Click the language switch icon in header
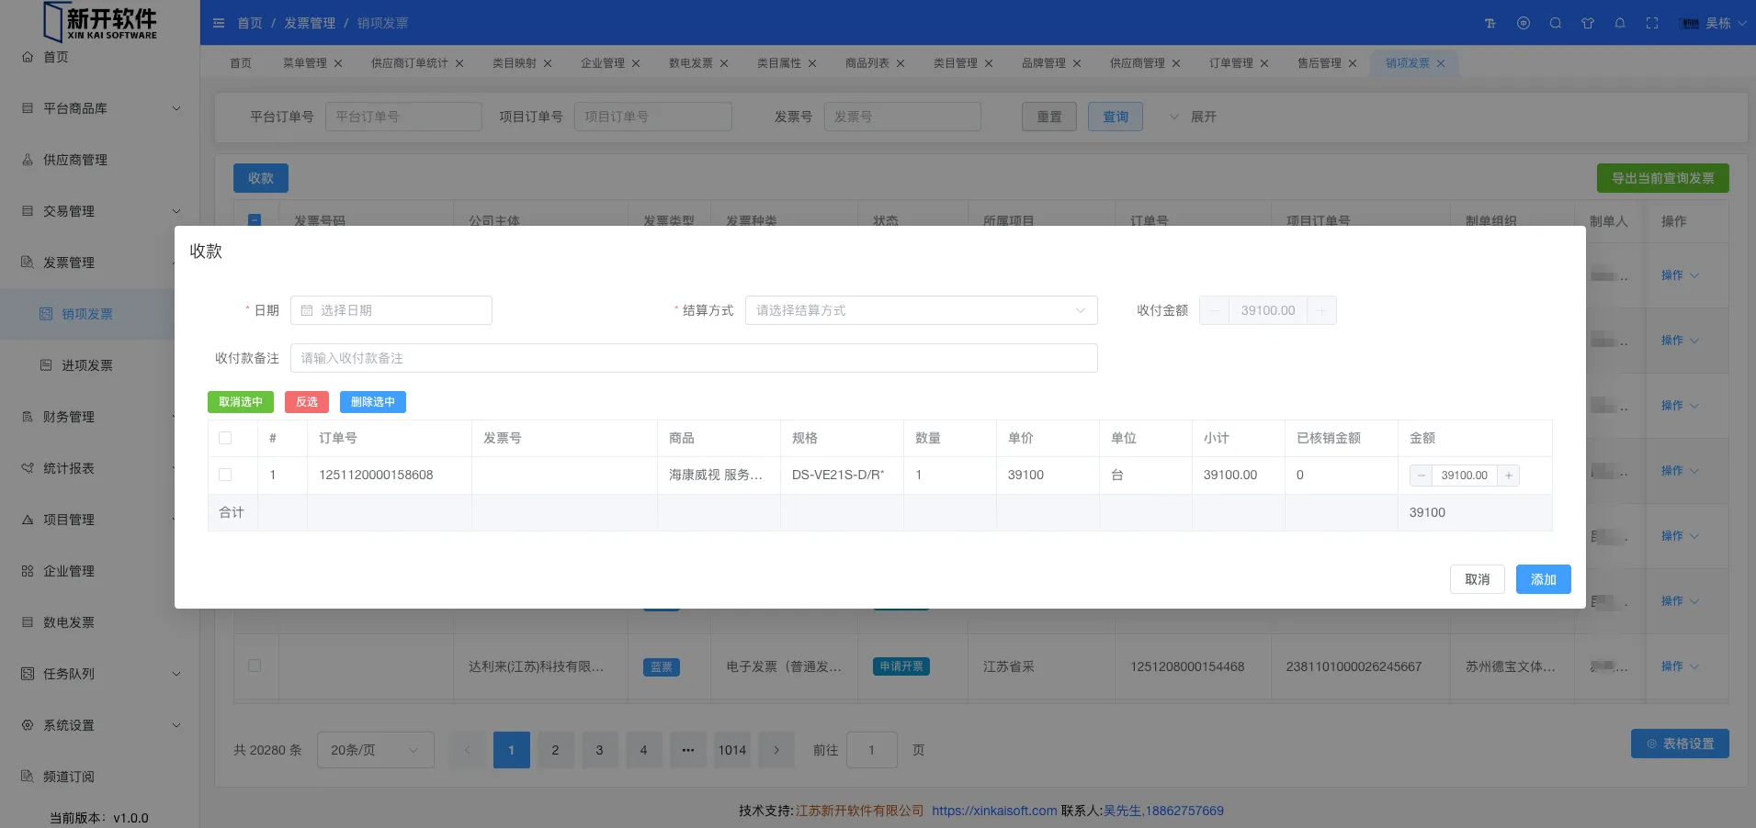The height and width of the screenshot is (828, 1756). pos(1524,23)
